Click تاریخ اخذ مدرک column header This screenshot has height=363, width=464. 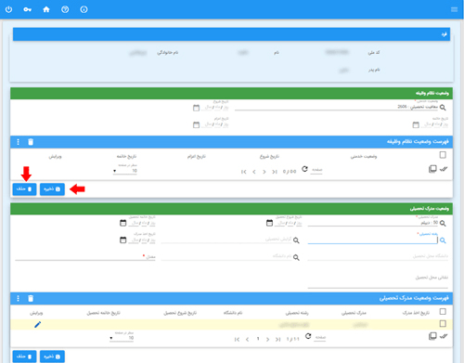pyautogui.click(x=416, y=313)
